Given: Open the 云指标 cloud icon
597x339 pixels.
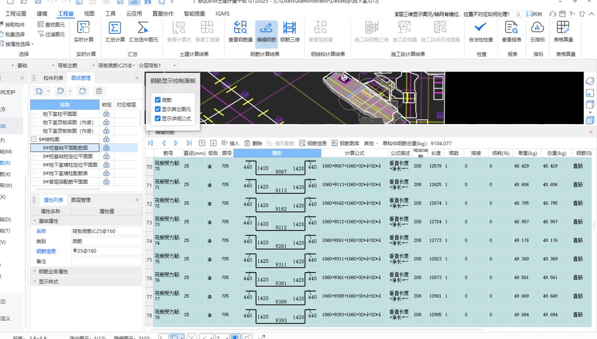Looking at the screenshot, I should point(537,28).
